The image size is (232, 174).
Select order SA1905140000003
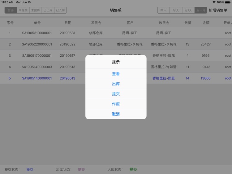coord(37,67)
